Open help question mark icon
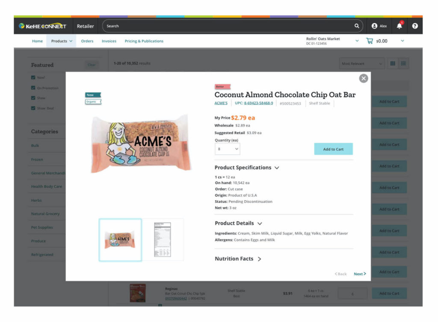The image size is (438, 322). (x=415, y=26)
